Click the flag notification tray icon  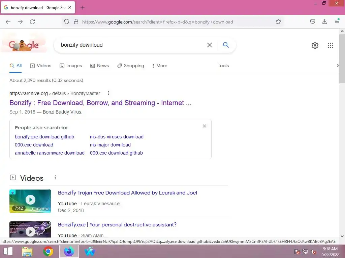(x=297, y=252)
